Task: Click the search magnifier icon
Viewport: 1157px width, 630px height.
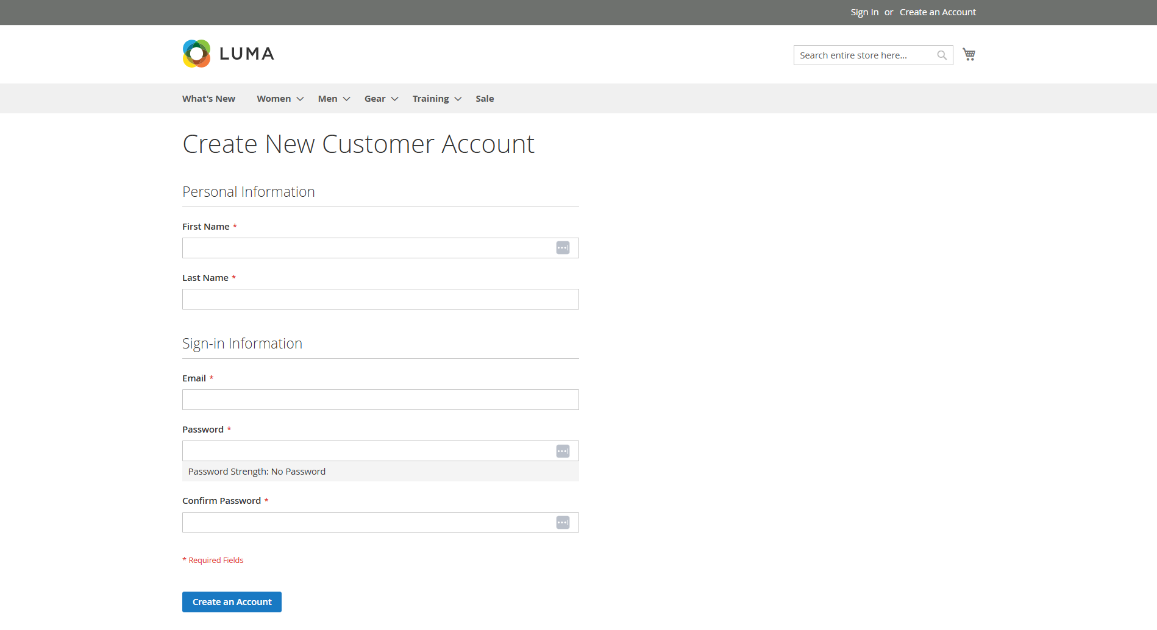Action: [942, 55]
